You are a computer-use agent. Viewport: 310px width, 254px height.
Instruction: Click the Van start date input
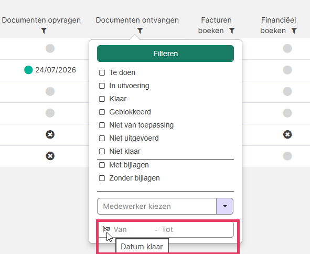pos(133,229)
